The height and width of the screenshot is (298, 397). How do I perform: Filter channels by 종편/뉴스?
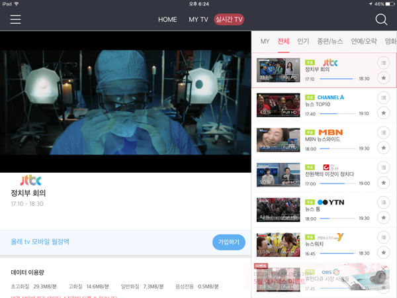pos(330,41)
